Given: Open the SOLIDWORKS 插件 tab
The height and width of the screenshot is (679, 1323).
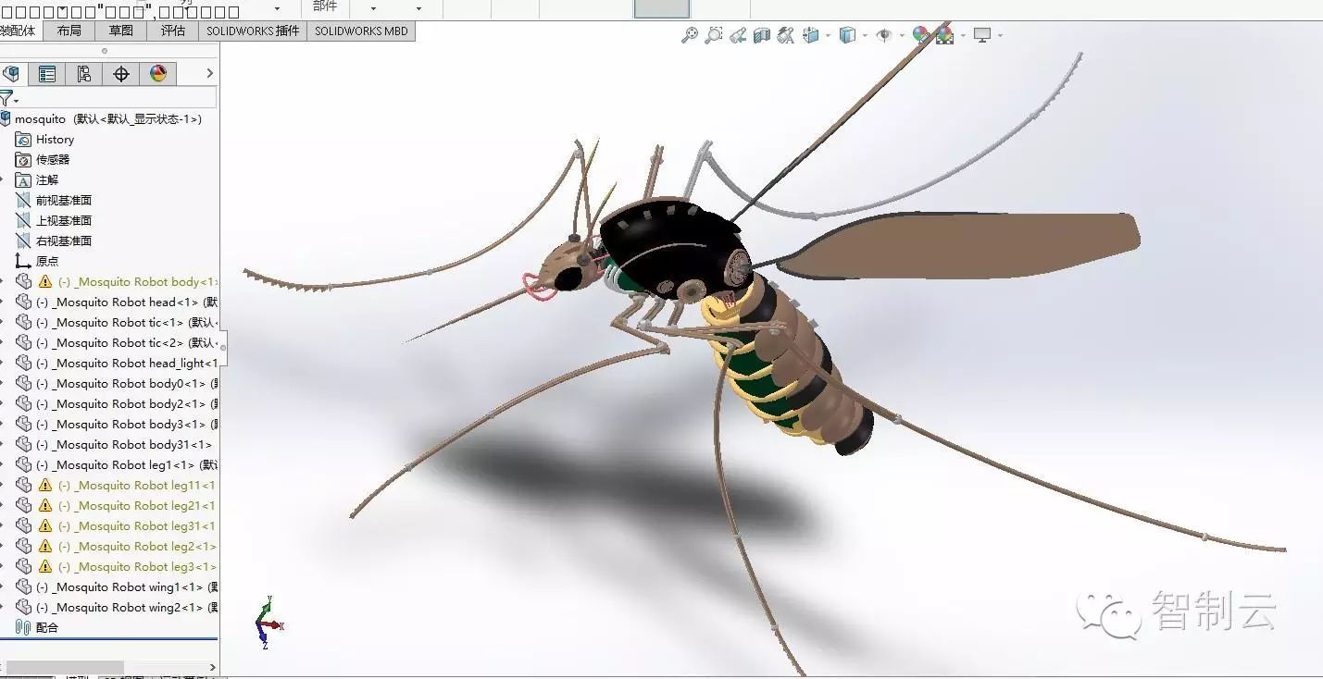Looking at the screenshot, I should (253, 31).
